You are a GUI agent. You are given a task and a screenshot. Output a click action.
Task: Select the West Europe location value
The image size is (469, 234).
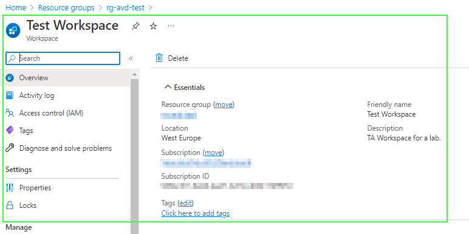(181, 138)
